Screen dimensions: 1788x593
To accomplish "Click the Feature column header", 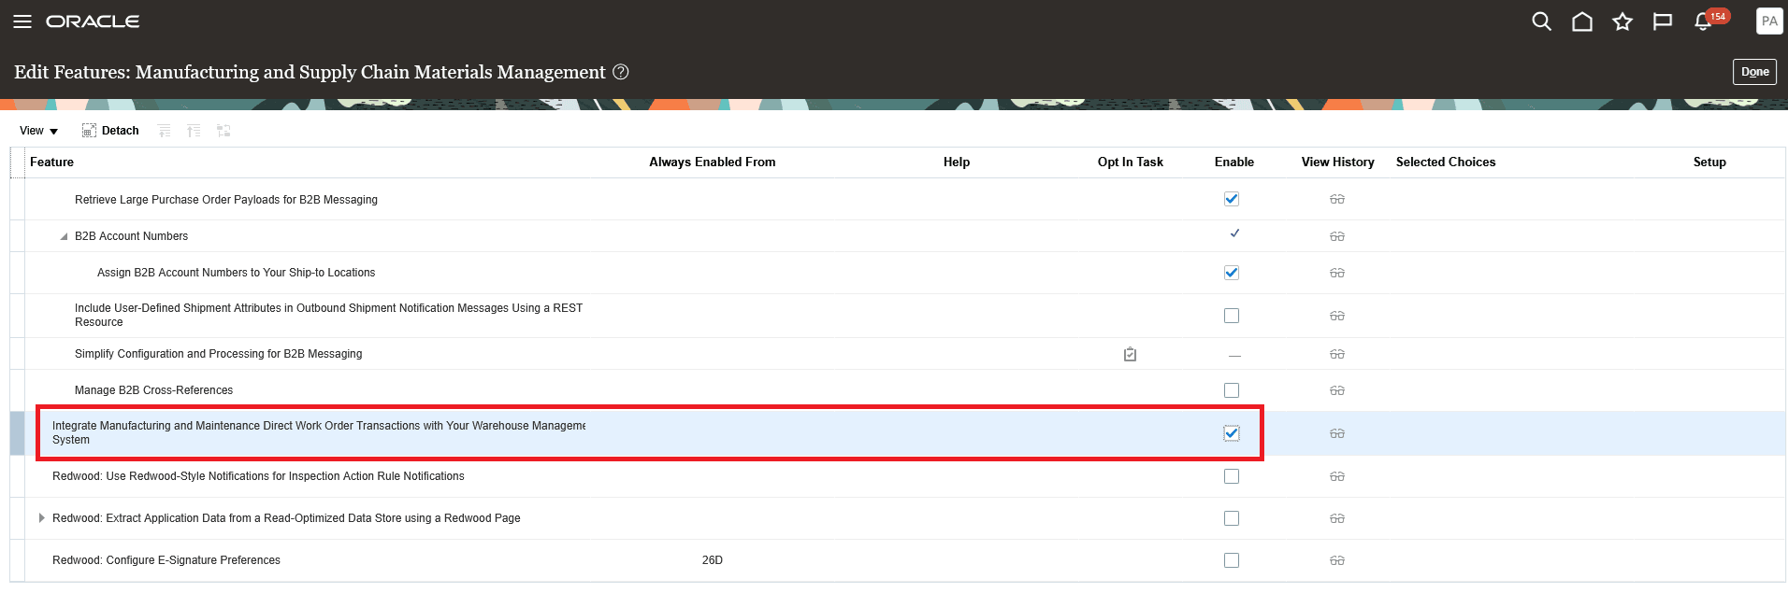I will pos(51,162).
